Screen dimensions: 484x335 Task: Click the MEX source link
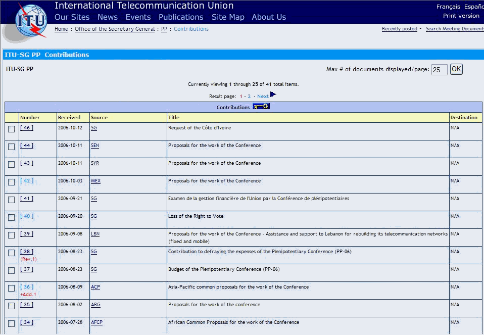95,181
